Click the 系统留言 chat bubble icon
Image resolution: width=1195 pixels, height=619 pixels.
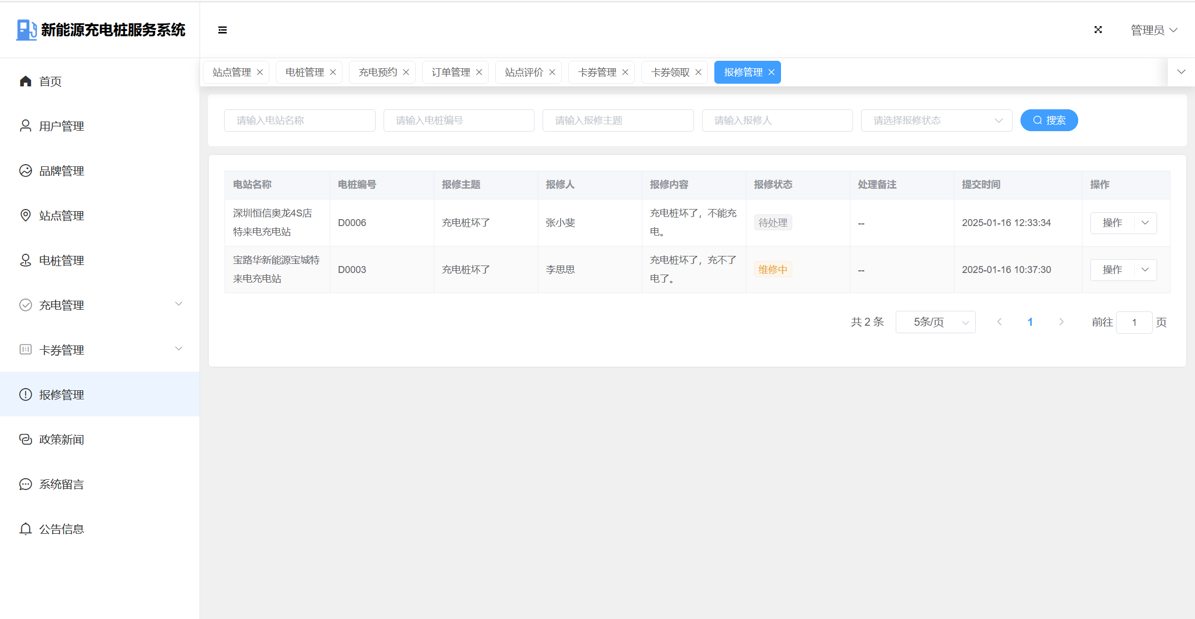point(26,484)
